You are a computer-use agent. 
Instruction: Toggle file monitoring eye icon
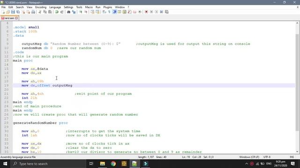click(140, 12)
